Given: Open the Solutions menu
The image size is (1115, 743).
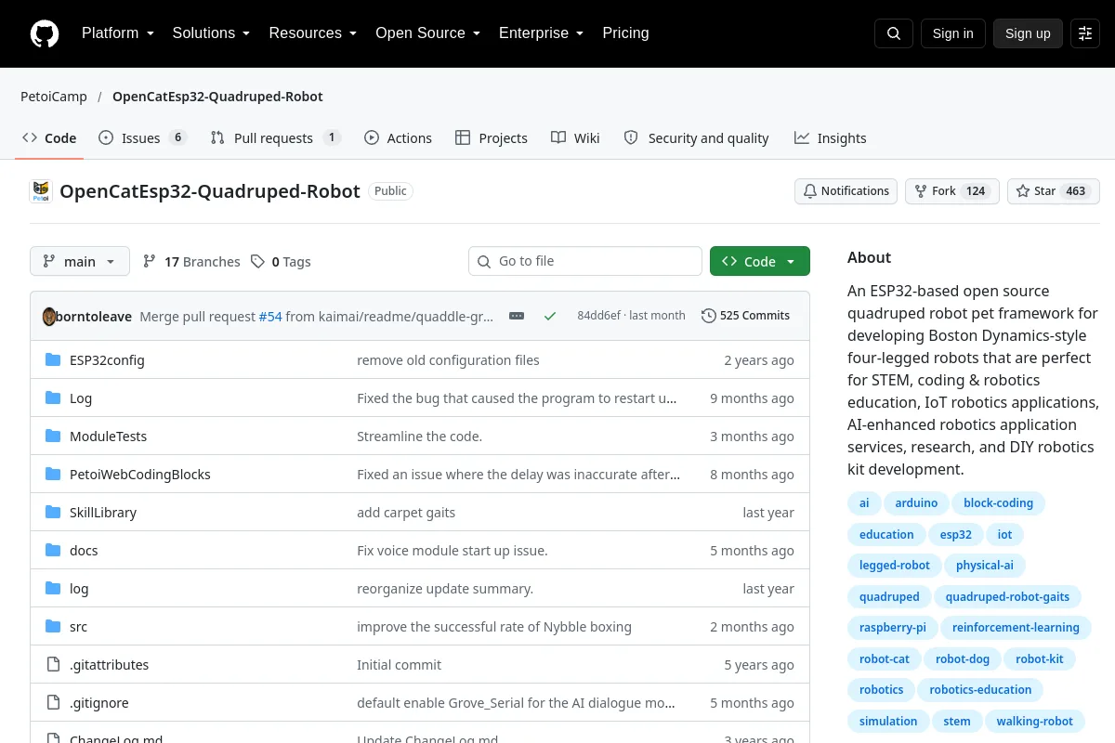Looking at the screenshot, I should coord(211,33).
